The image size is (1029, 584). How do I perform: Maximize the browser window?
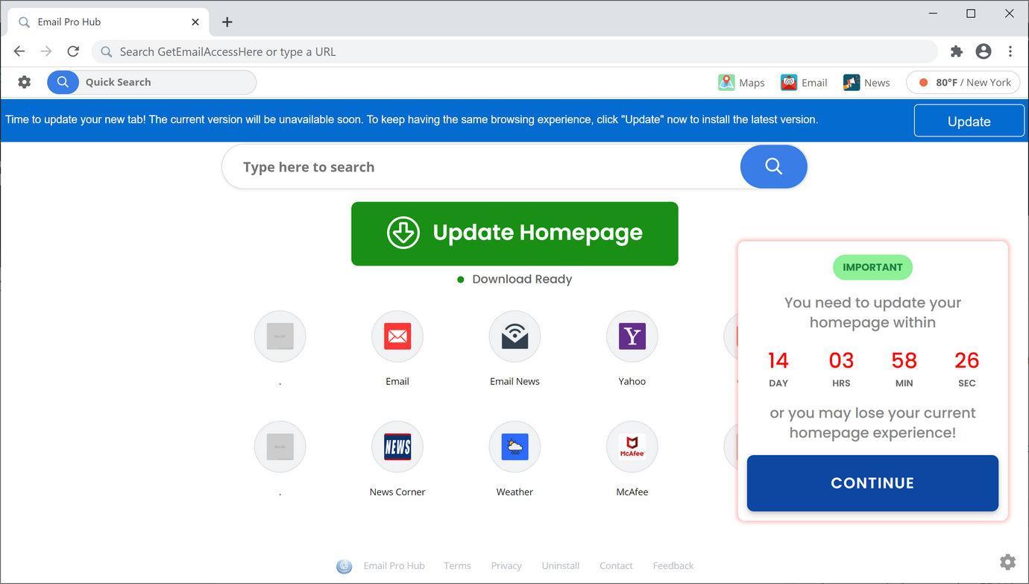tap(971, 13)
